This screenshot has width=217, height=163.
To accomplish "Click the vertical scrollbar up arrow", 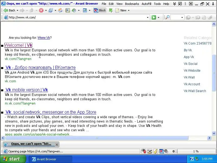I will 214,24.
